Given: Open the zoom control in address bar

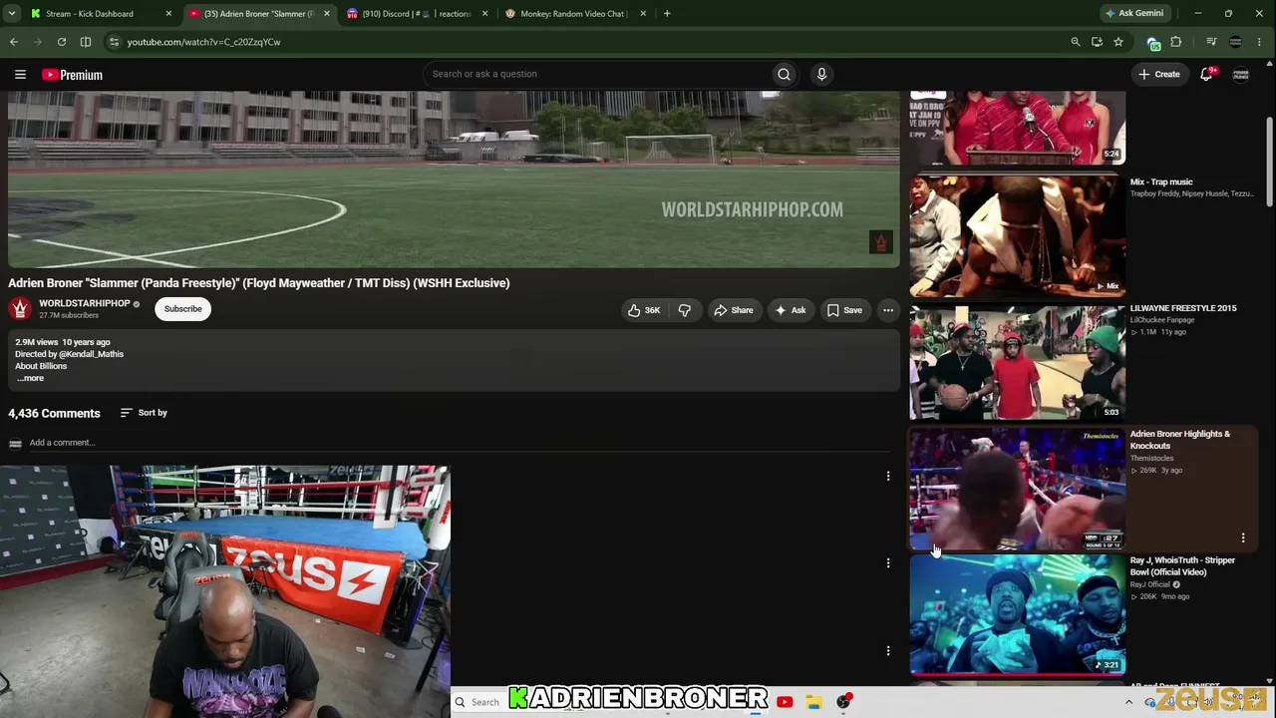Looking at the screenshot, I should point(1075,42).
